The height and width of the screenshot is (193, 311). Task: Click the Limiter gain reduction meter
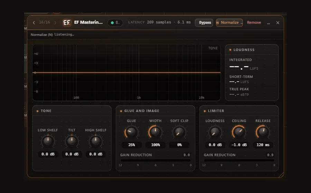point(239,160)
